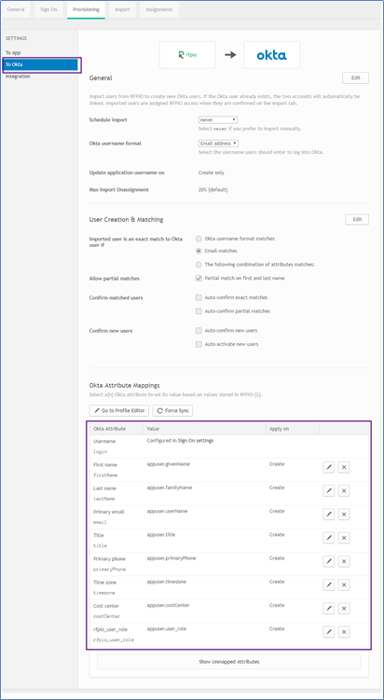Image resolution: width=384 pixels, height=700 pixels.
Task: Click Go to Profile Editor button
Action: click(119, 411)
